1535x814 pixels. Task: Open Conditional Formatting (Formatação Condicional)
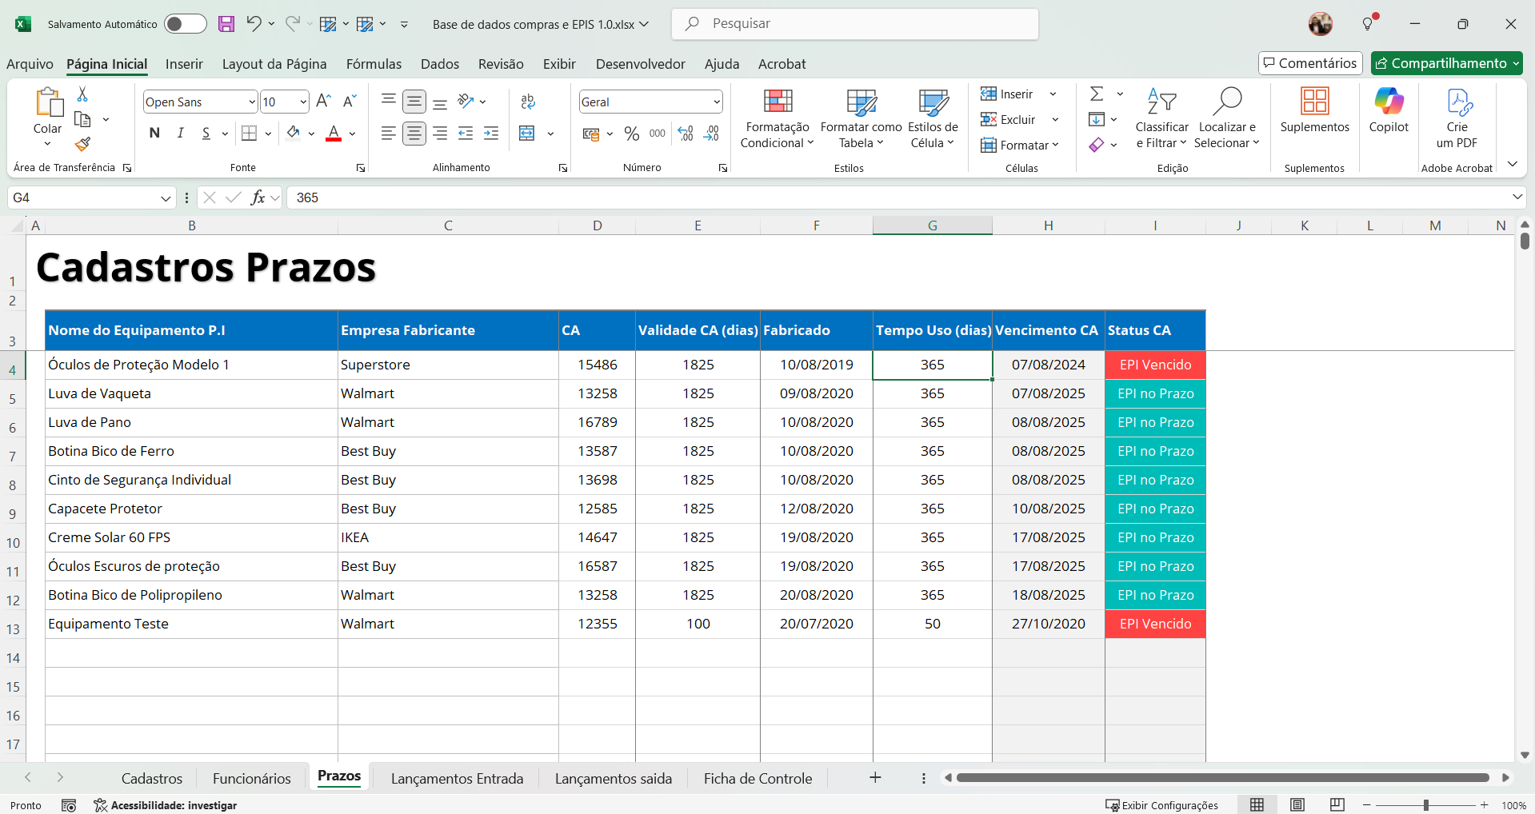click(x=777, y=118)
